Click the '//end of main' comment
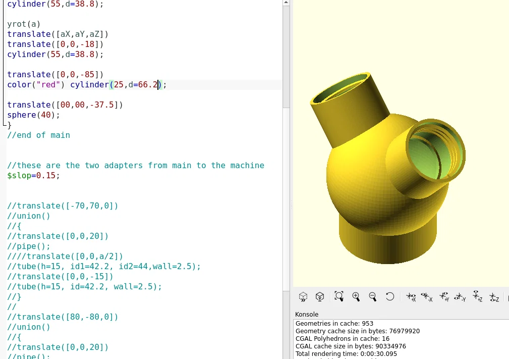This screenshot has width=509, height=359. point(38,135)
